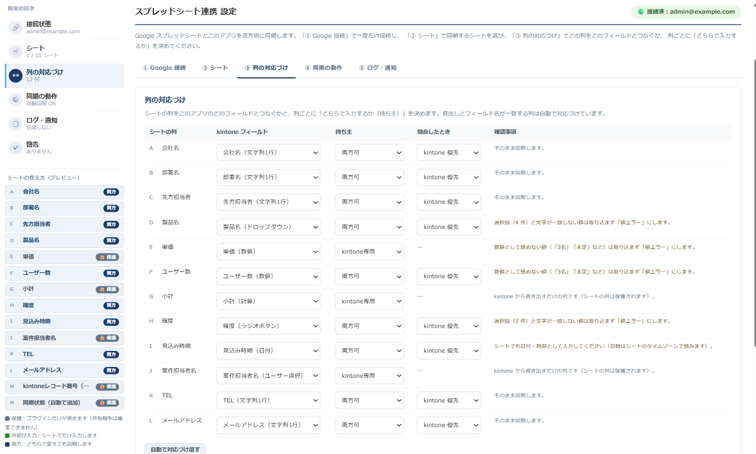This screenshot has height=454, width=756.
Task: Click the clipboard icon beside ログ・通知 in sidebar
Action: [x=15, y=124]
